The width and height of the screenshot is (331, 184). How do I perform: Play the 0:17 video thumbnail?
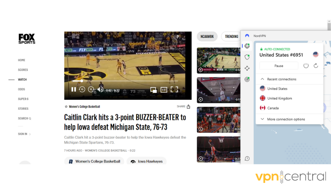click(x=218, y=90)
